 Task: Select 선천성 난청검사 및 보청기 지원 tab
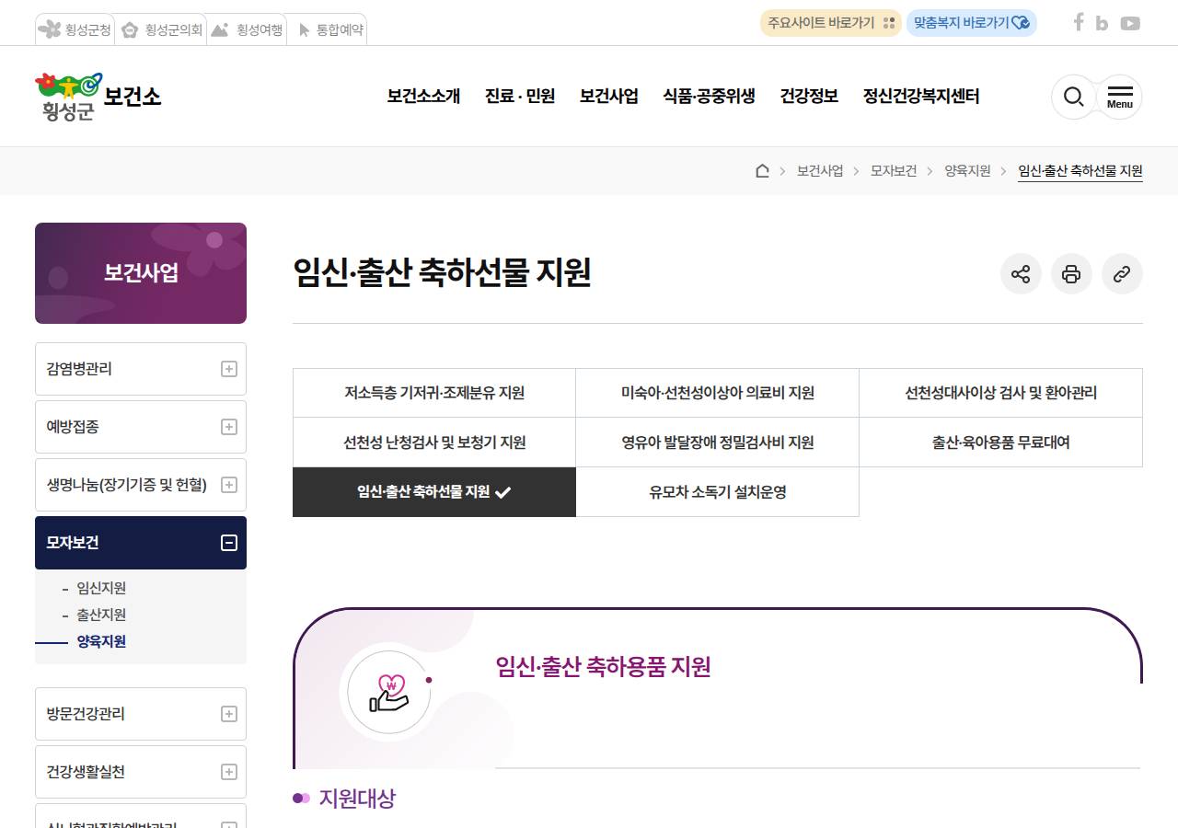click(434, 443)
